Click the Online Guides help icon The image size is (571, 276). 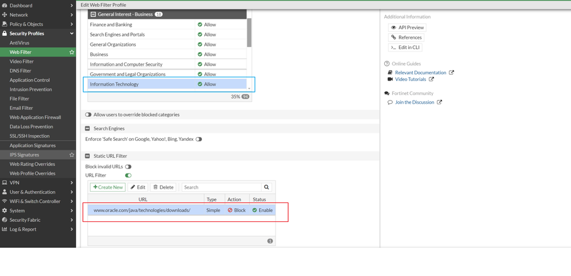[387, 63]
